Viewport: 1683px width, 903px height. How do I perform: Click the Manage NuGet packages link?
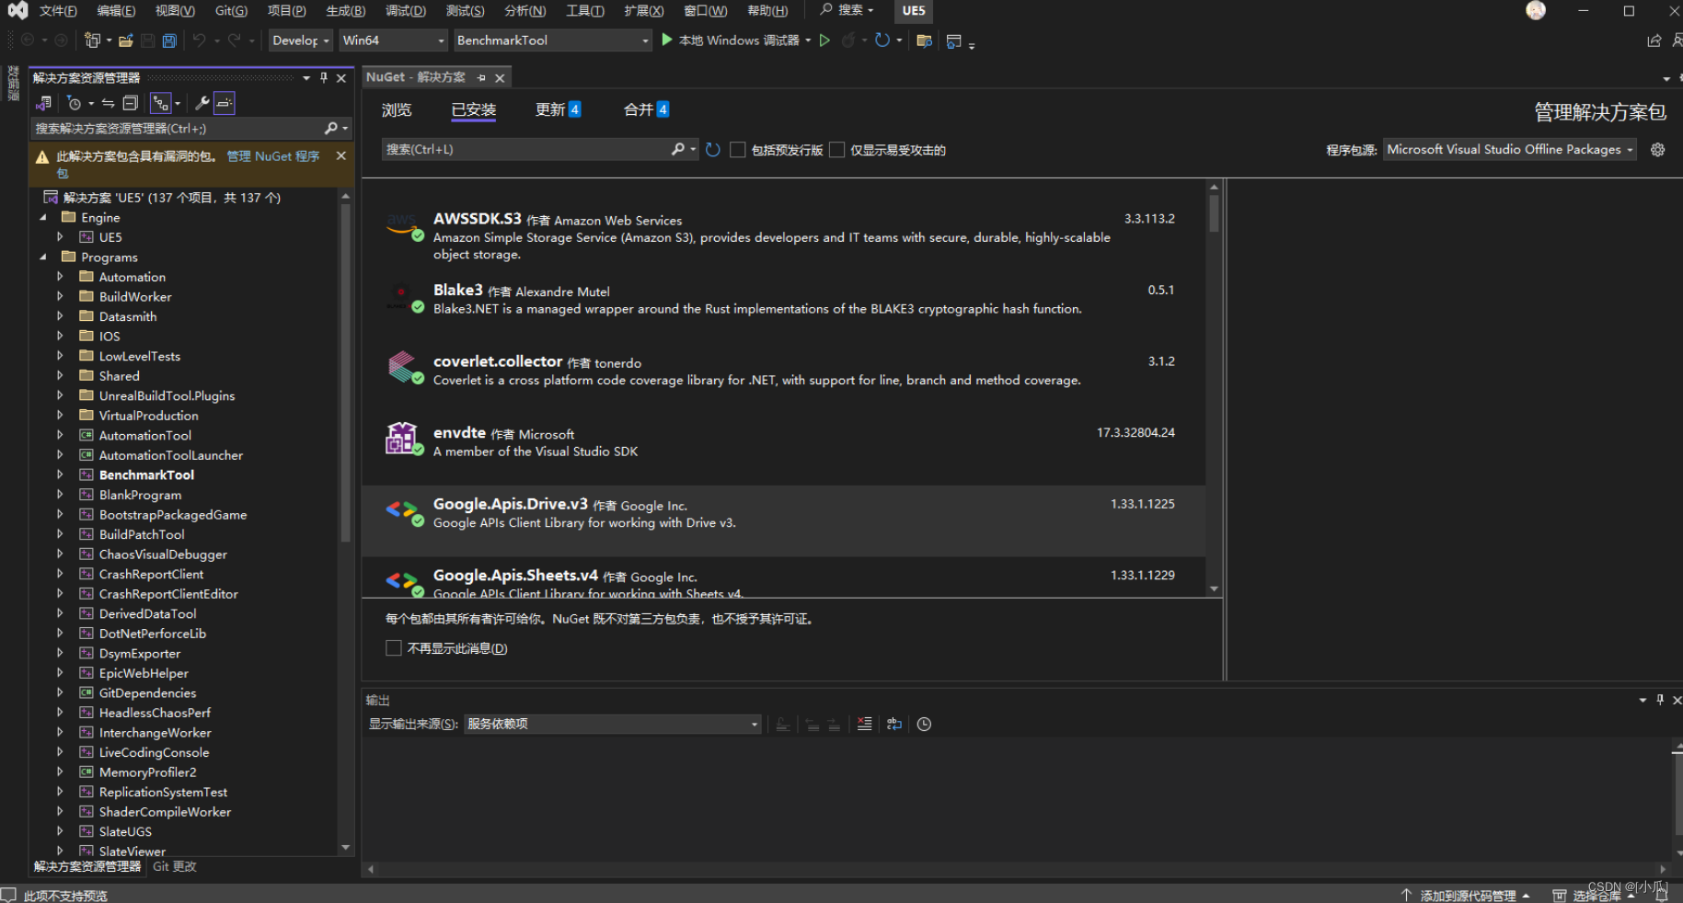[x=273, y=156]
